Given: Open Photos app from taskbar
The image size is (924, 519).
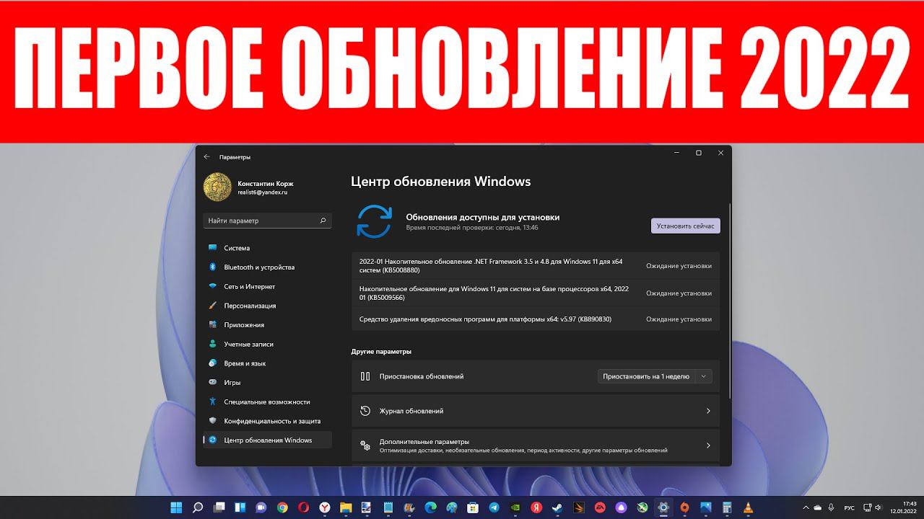Looking at the screenshot, I should coord(706,507).
